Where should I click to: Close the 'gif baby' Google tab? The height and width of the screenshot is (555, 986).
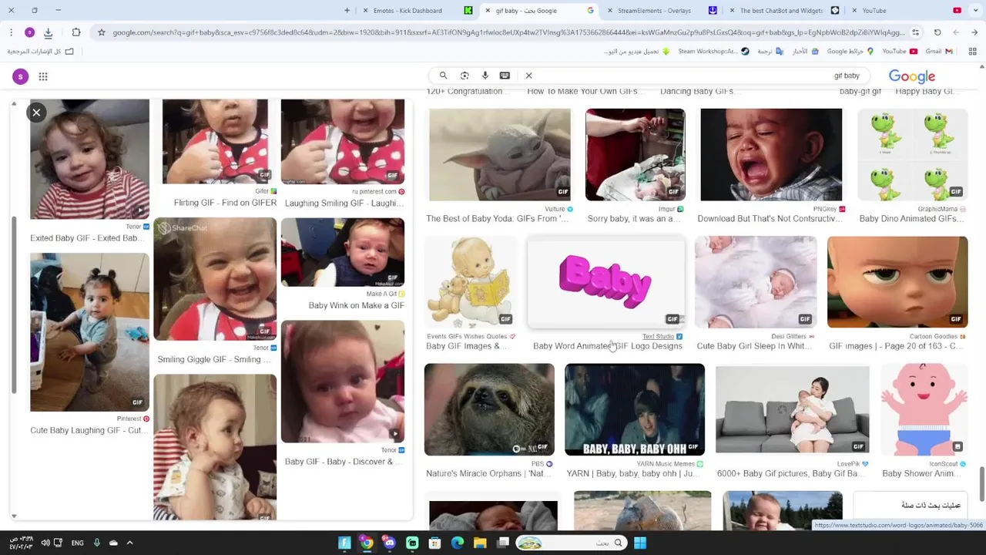point(487,11)
